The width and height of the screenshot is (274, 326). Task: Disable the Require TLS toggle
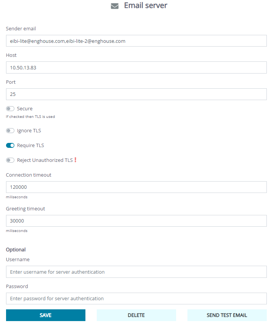(10, 145)
